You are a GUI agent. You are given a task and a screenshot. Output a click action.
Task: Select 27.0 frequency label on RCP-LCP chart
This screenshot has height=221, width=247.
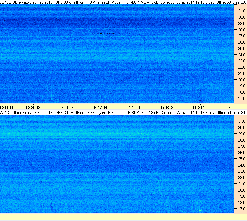point(242,36)
